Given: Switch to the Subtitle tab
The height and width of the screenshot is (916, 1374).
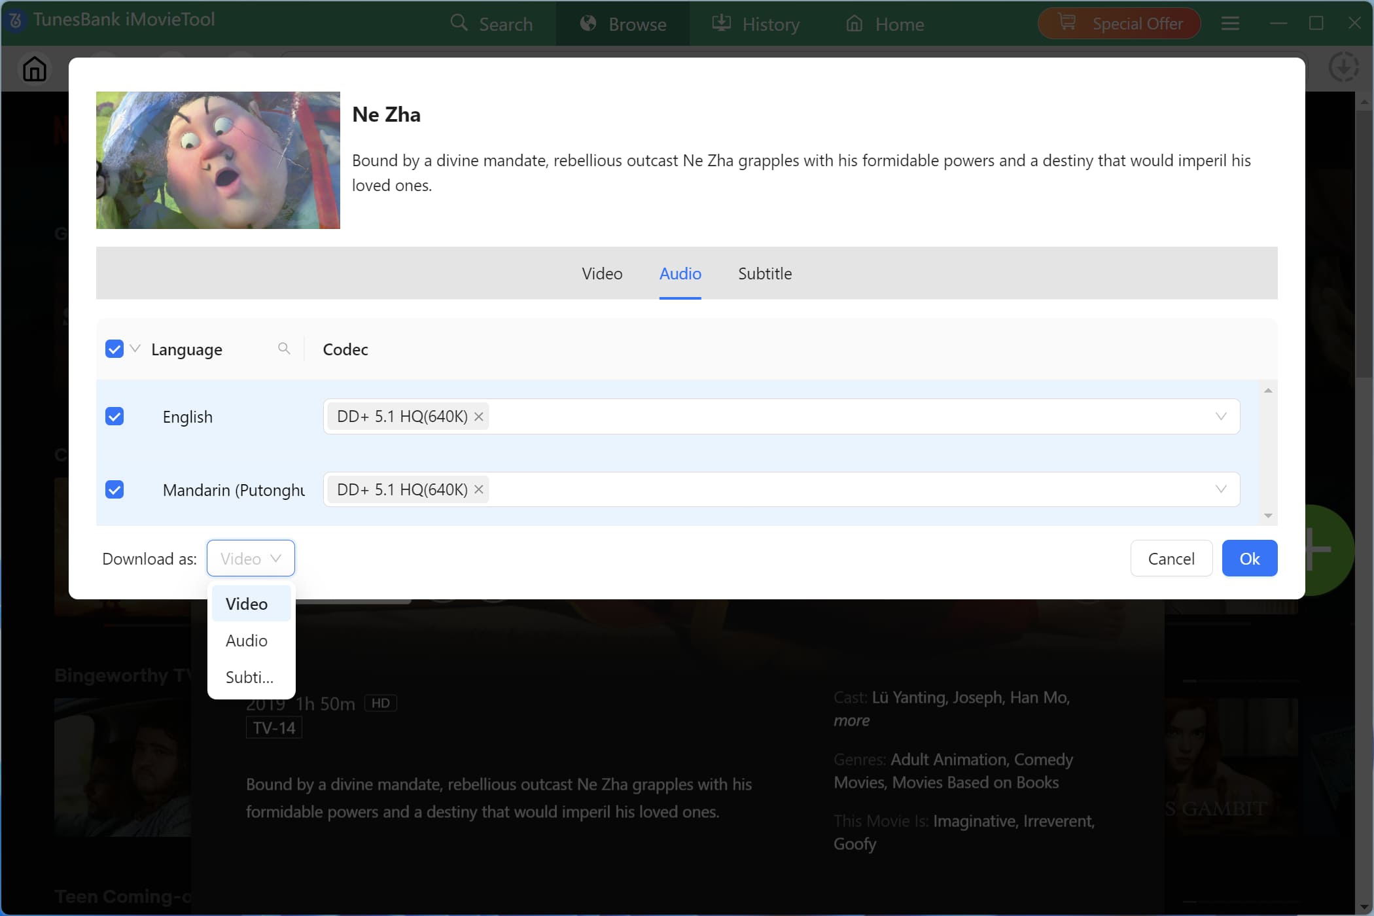Looking at the screenshot, I should (x=765, y=273).
